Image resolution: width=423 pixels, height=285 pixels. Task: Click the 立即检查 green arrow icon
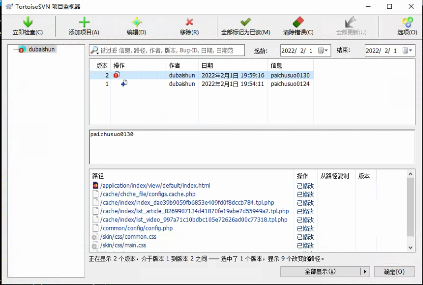[27, 22]
